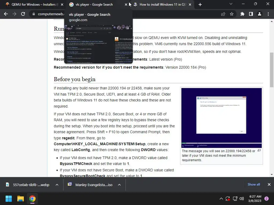
Task: Open the notification center badge
Action: point(267,199)
